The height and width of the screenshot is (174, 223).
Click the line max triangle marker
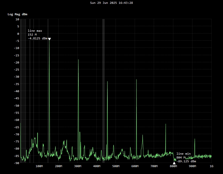[49, 39]
